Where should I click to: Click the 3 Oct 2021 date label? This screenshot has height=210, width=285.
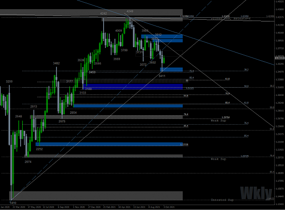169,207
